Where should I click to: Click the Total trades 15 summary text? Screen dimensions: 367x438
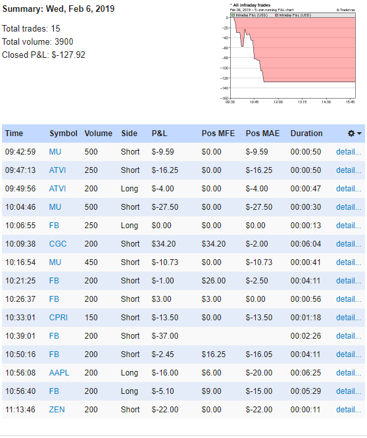(x=31, y=29)
